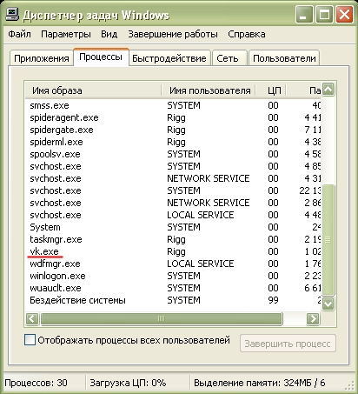Maximize the Task Manager window

[324, 14]
